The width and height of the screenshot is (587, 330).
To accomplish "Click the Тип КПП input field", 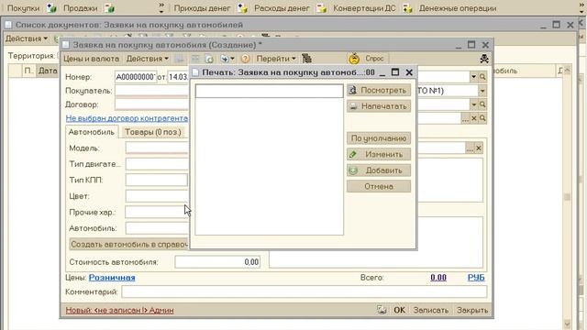I will point(157,180).
